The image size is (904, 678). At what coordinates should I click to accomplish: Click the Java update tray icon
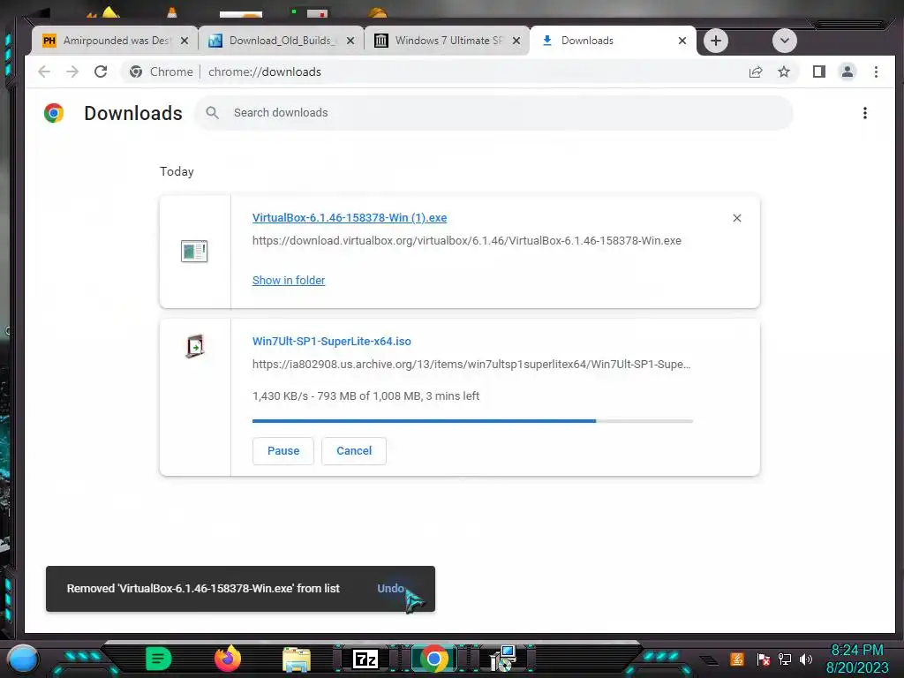[x=737, y=659]
